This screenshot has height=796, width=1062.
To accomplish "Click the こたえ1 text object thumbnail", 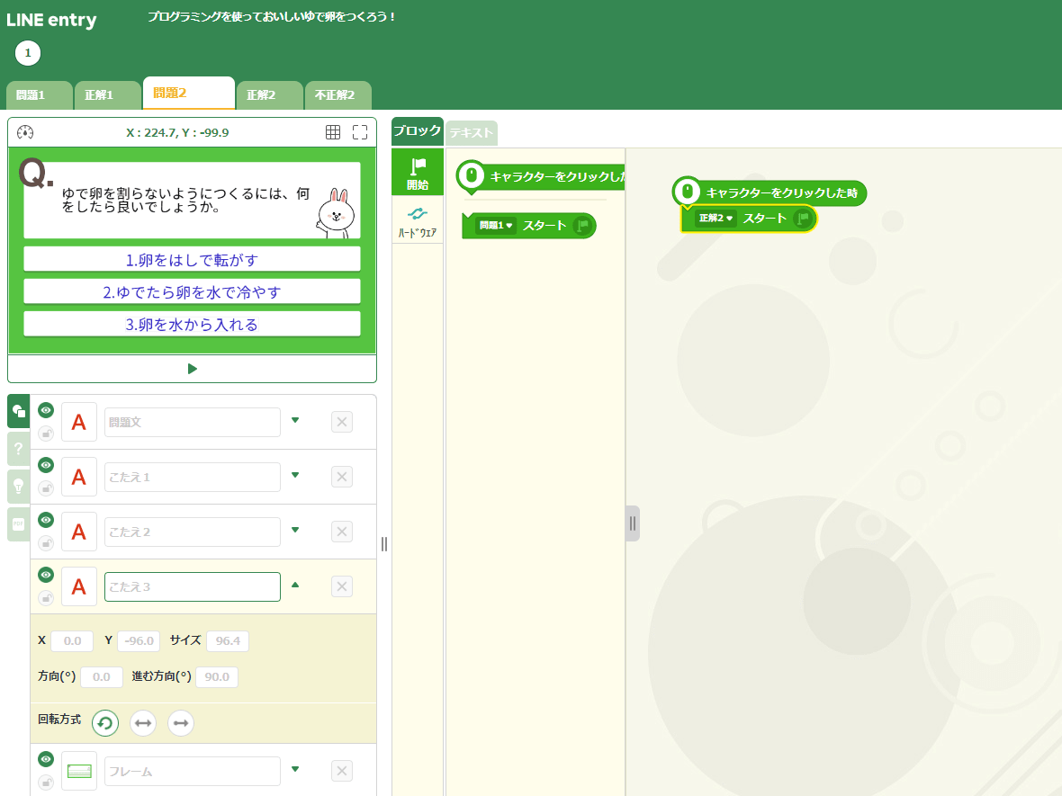I will (79, 478).
